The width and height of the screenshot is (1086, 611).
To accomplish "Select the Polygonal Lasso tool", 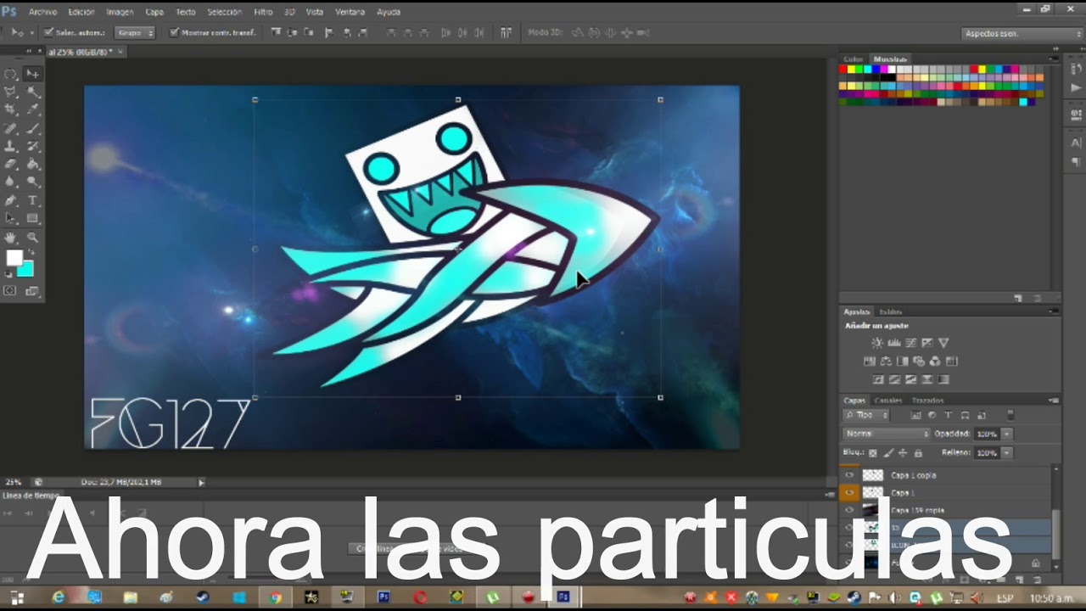I will (x=11, y=92).
